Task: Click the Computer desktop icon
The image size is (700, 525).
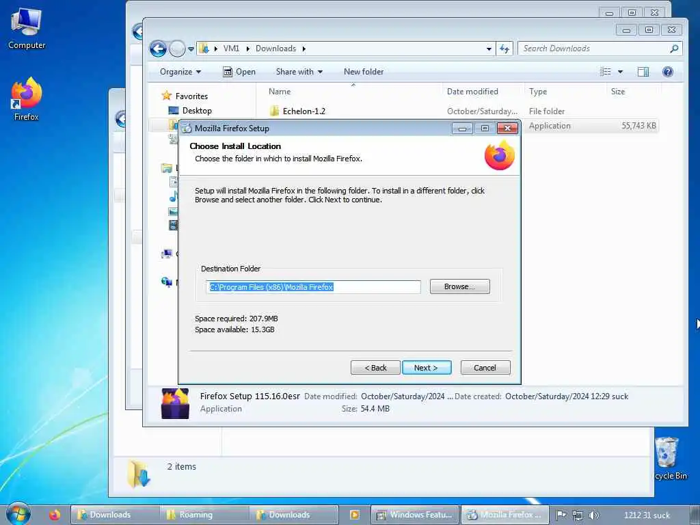Action: click(27, 29)
